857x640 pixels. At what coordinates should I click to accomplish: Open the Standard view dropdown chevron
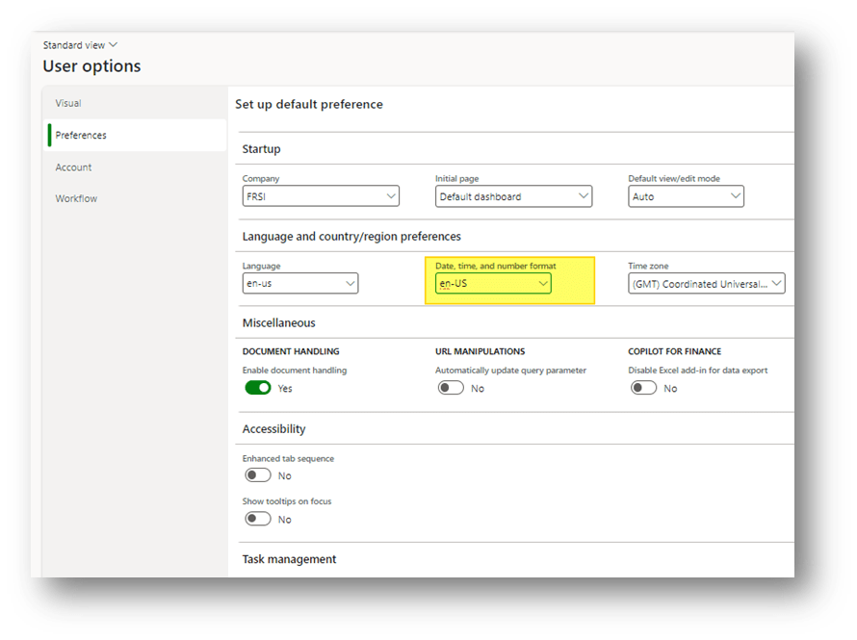114,45
